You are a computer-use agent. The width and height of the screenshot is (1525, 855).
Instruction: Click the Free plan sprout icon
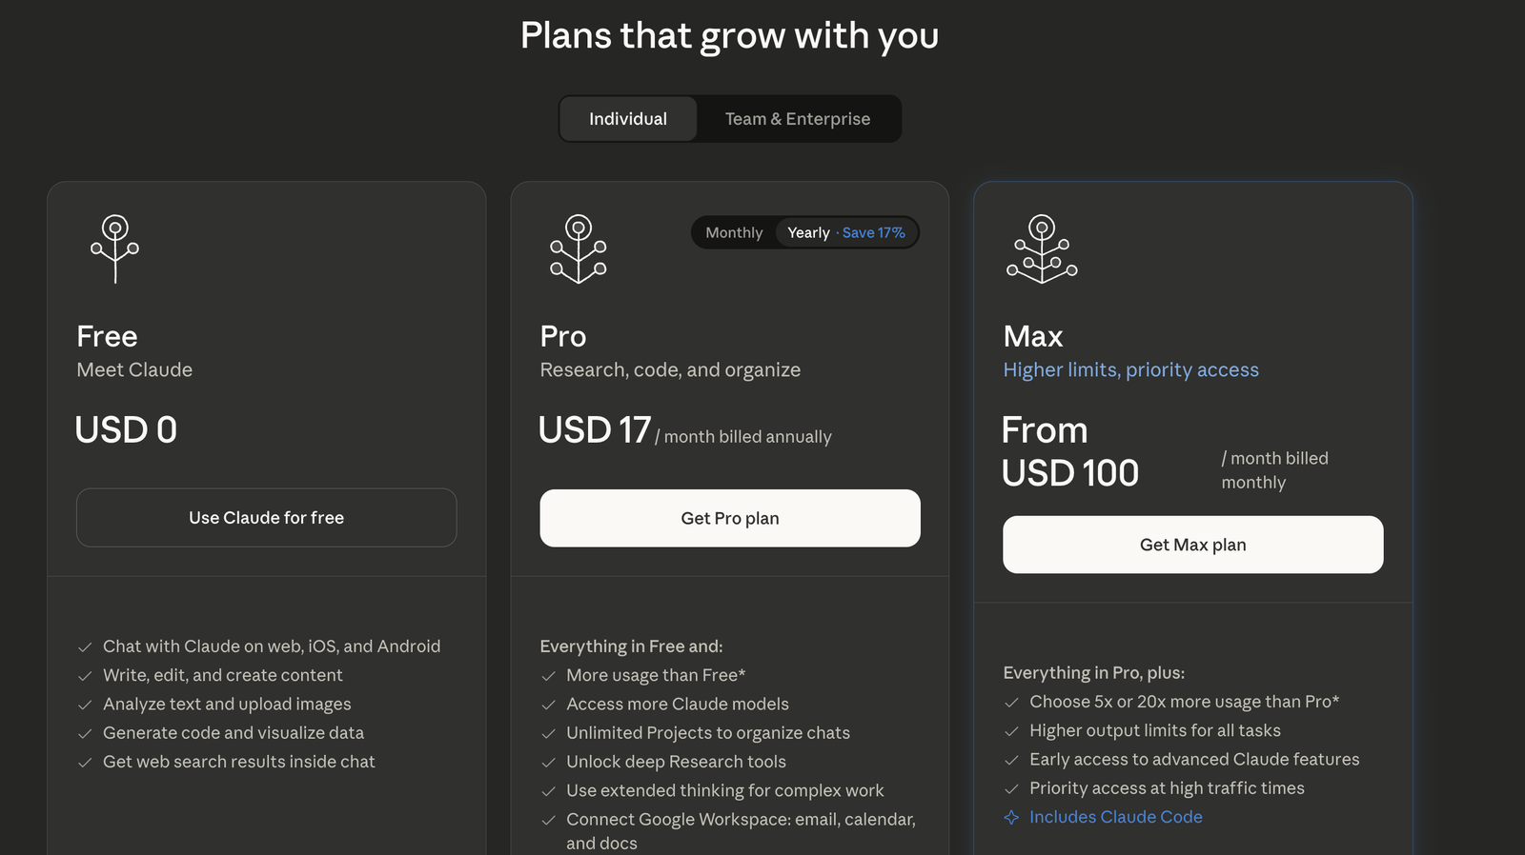115,249
